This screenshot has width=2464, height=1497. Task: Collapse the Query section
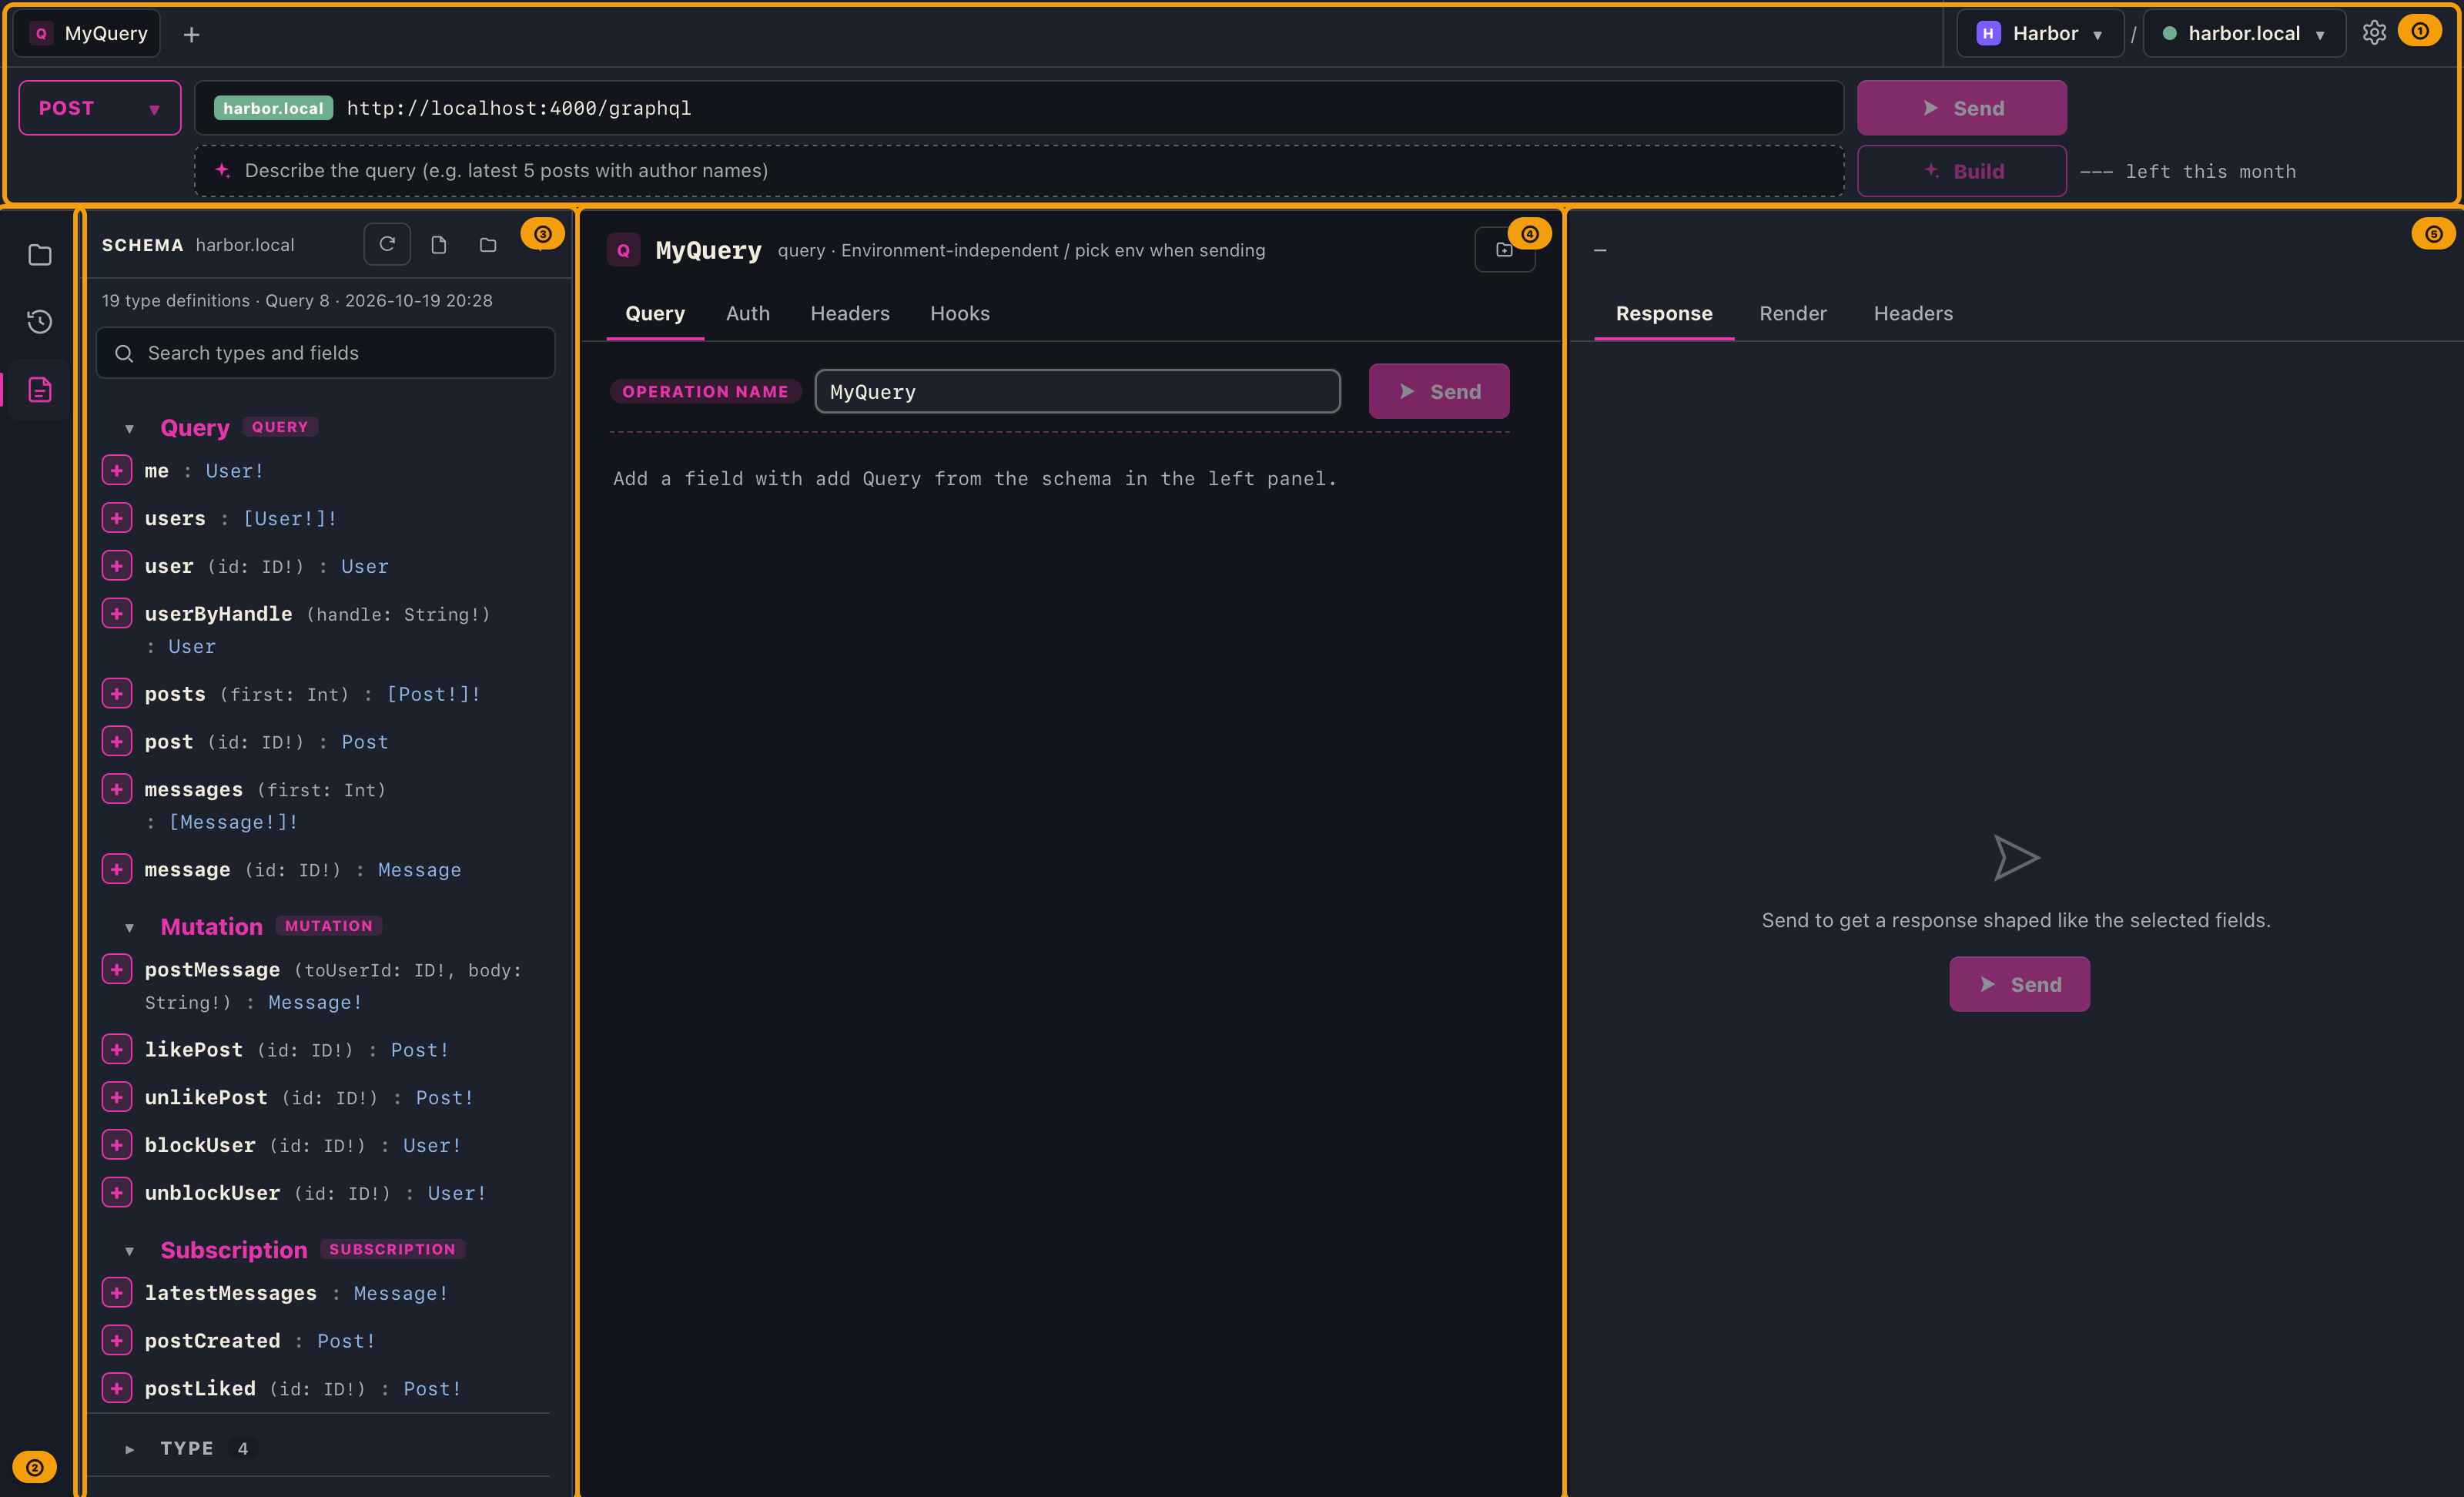[x=129, y=428]
